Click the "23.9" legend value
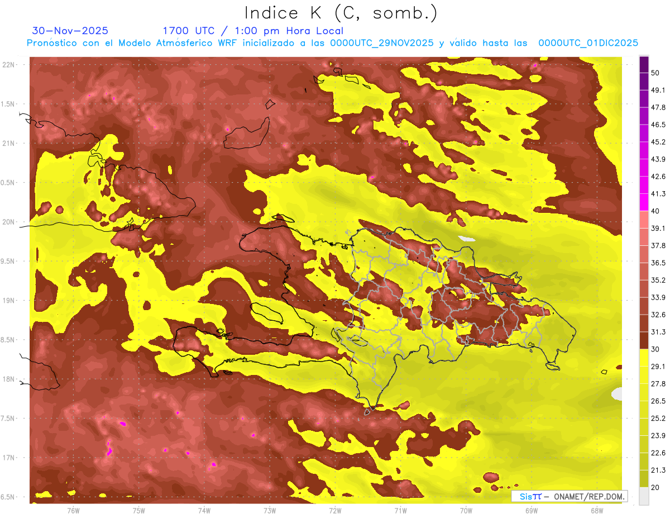This screenshot has width=670, height=518. point(658,436)
